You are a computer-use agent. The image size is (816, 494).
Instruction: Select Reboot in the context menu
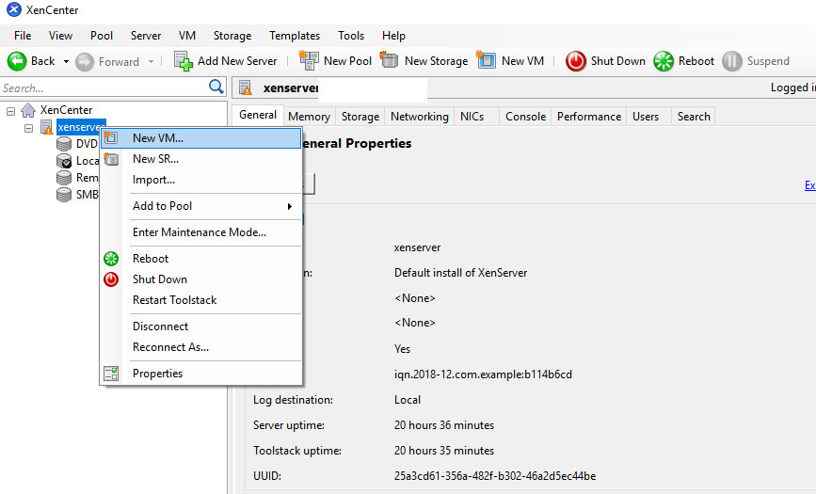pos(151,259)
